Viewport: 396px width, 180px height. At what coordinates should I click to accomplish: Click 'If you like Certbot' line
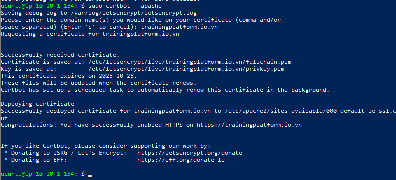(x=106, y=146)
